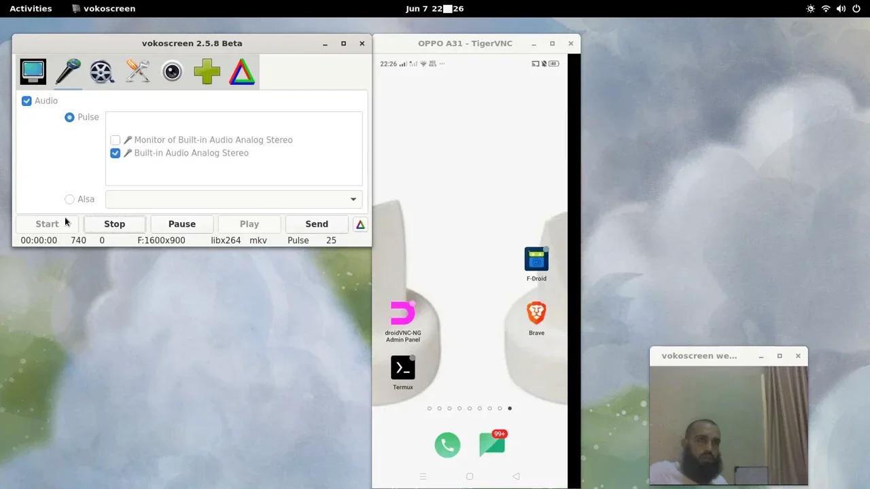Tap the Android home navigation circle

click(x=469, y=476)
